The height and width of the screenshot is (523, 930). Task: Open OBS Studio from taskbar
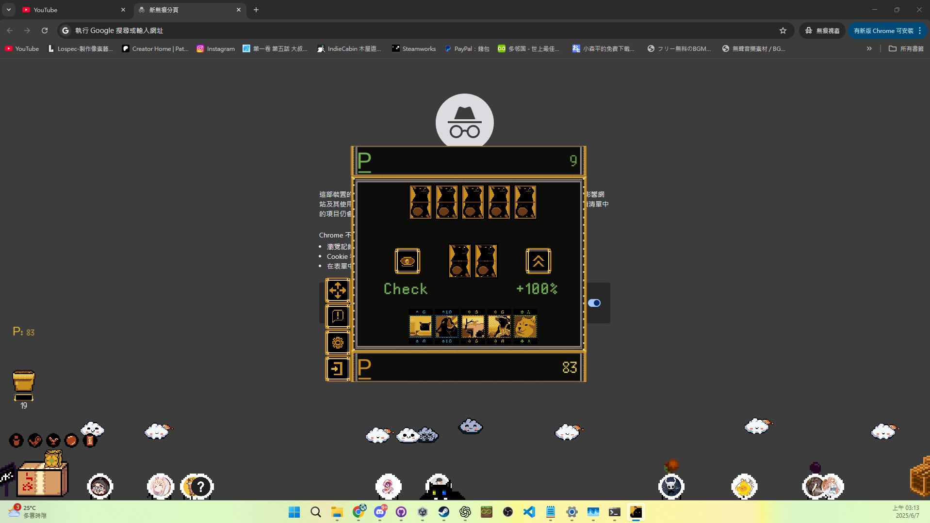508,512
